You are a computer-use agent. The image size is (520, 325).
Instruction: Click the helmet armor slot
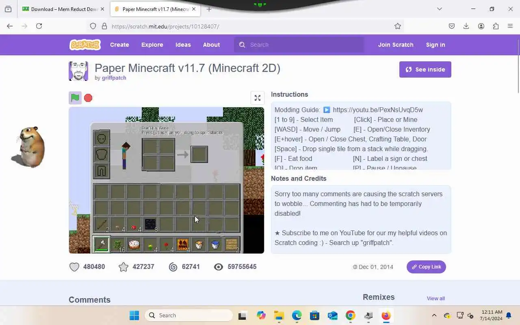102,138
